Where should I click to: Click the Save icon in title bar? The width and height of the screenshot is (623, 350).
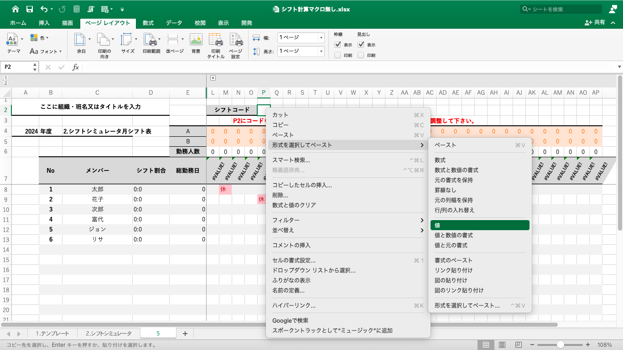pos(29,9)
